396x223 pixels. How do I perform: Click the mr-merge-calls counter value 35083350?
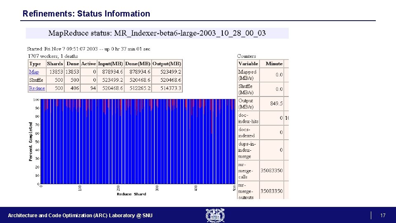[271, 171]
